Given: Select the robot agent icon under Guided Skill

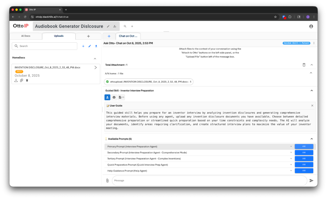Looking at the screenshot, I should point(114,97).
